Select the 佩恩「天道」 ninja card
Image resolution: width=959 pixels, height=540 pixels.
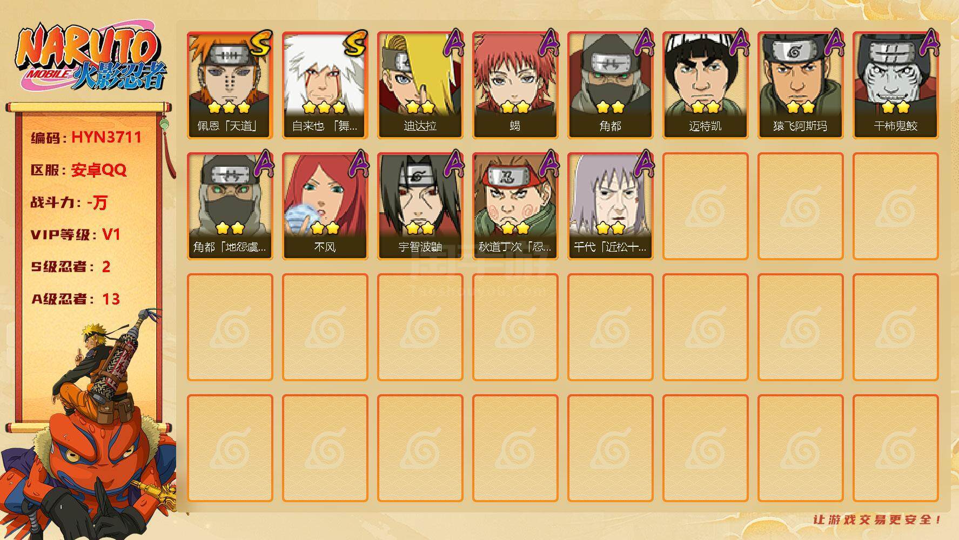click(230, 85)
